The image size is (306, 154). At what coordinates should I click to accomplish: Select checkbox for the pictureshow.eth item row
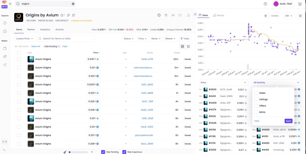[19, 135]
